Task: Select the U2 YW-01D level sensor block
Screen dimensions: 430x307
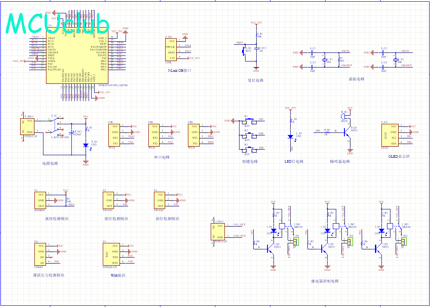Action: tap(108, 200)
